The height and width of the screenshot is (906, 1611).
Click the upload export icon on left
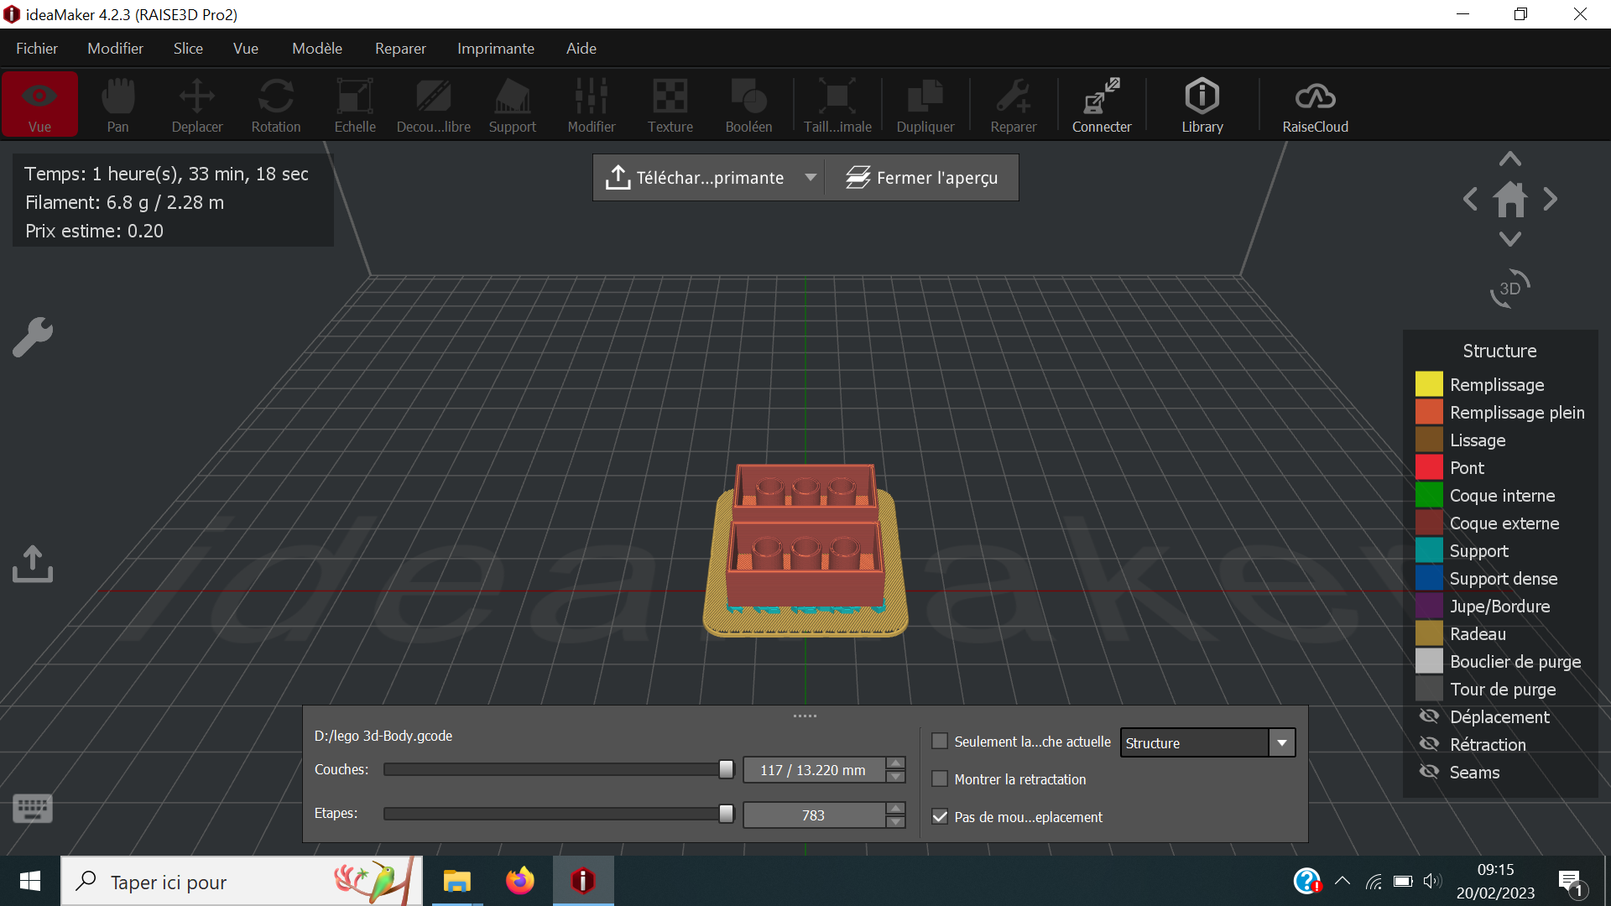[33, 564]
